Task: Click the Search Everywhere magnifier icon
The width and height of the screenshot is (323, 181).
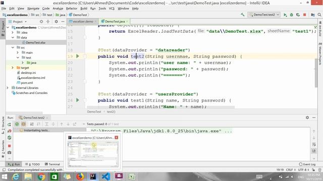Action: [319, 15]
